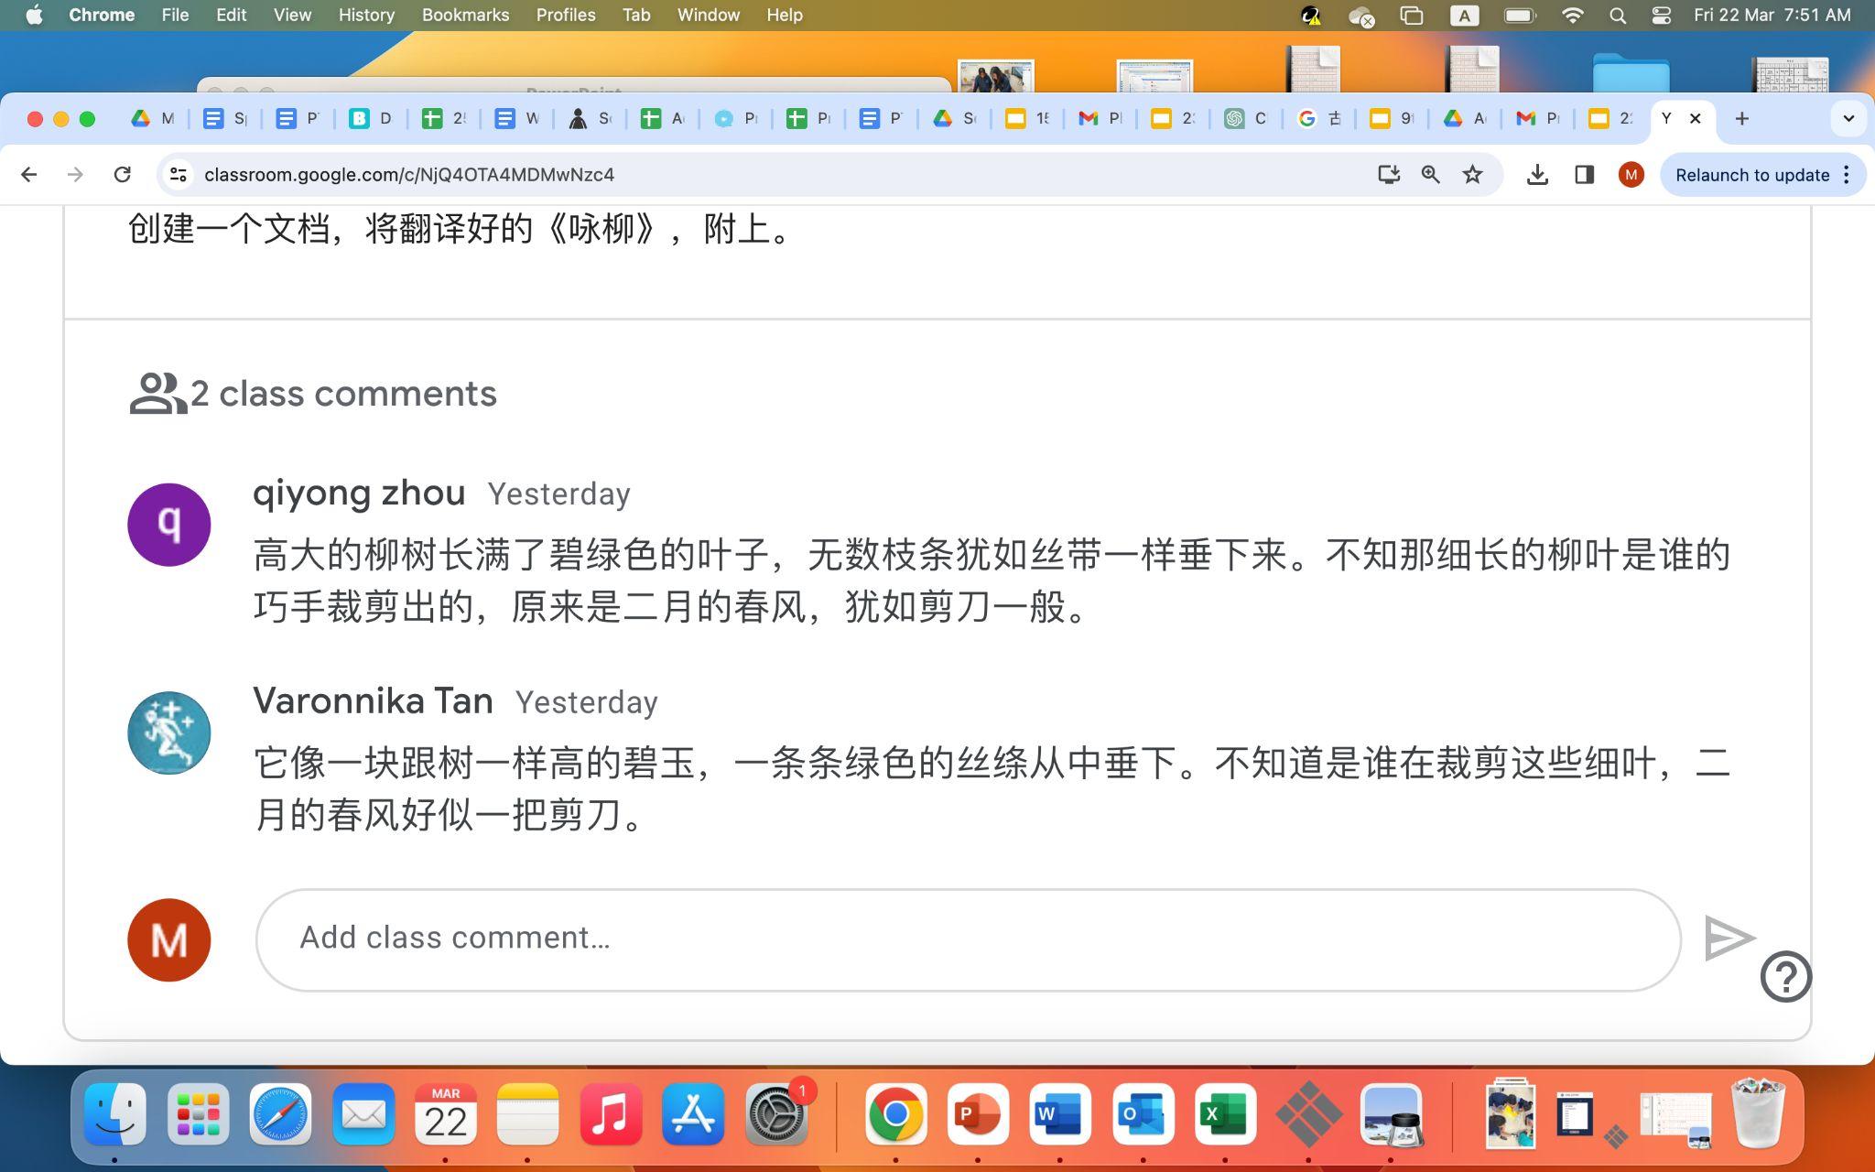Reload the page

click(x=122, y=175)
